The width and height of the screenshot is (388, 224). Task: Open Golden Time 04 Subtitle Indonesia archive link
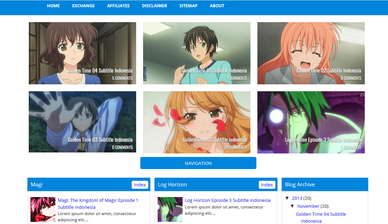pos(321,217)
